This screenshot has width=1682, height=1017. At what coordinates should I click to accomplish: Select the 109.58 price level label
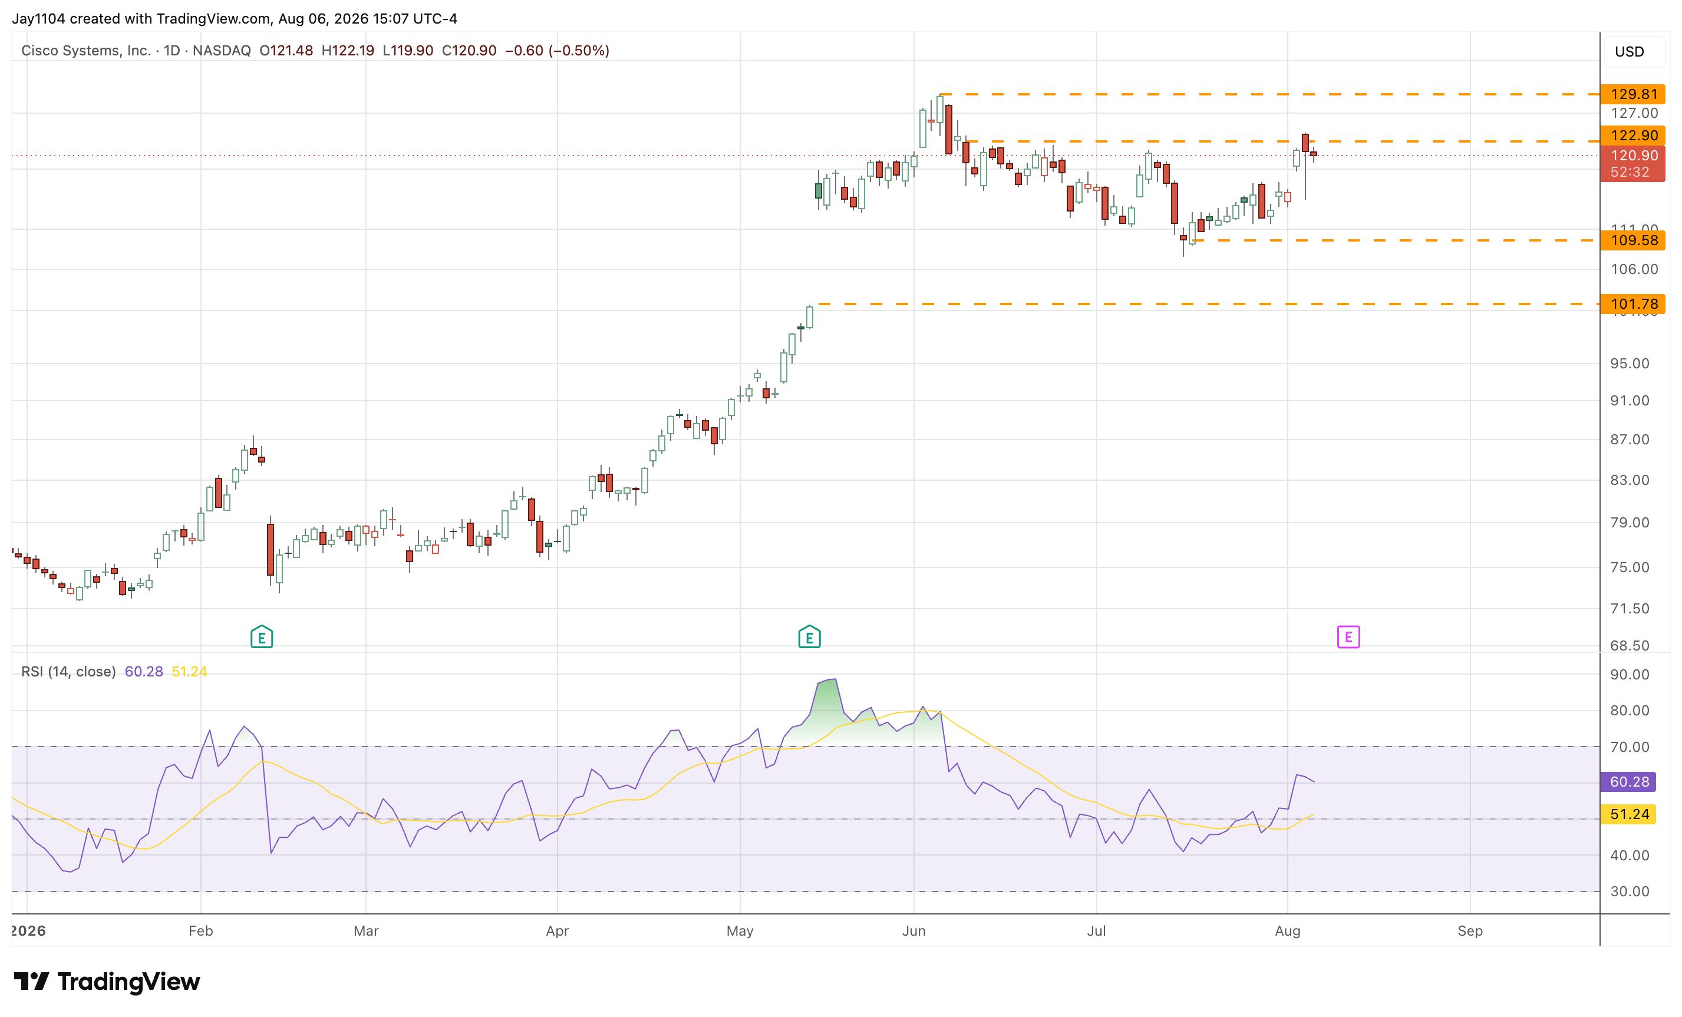1633,240
